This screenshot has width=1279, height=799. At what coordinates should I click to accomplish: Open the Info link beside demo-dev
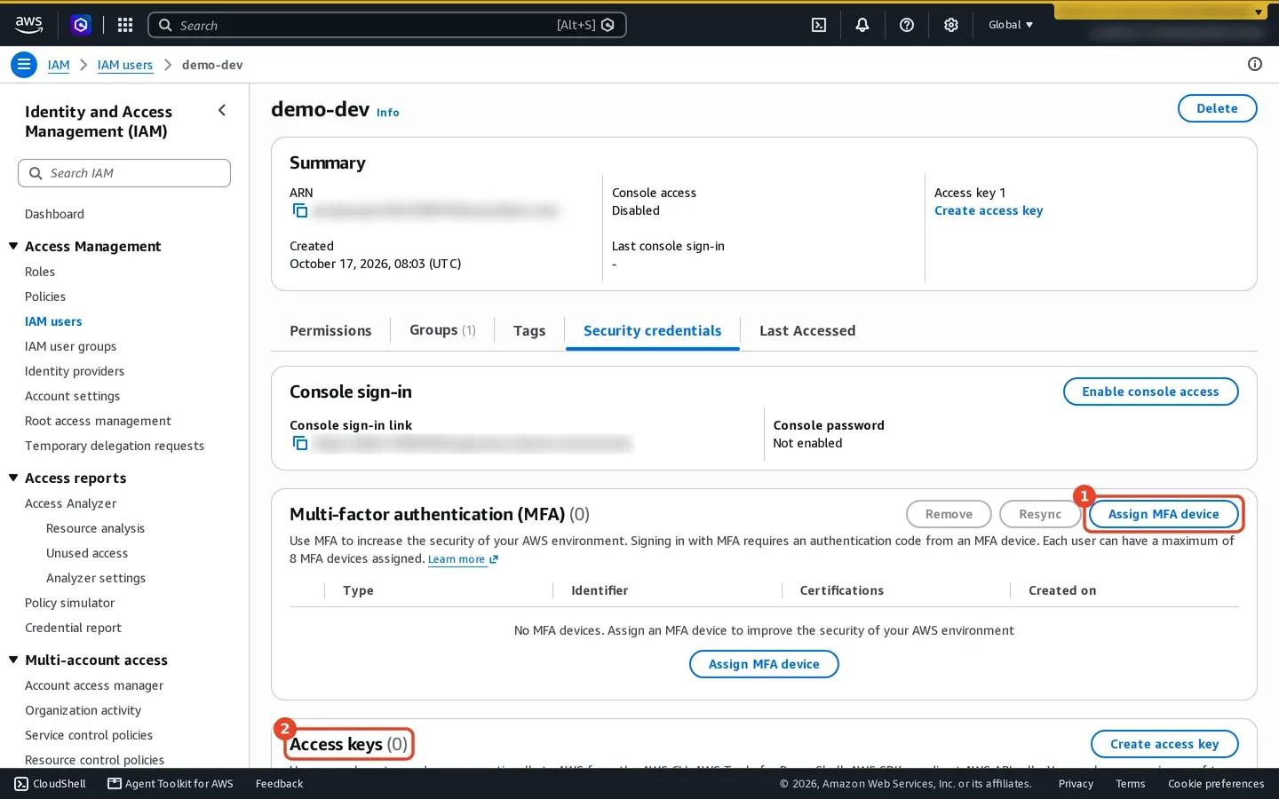(x=388, y=113)
